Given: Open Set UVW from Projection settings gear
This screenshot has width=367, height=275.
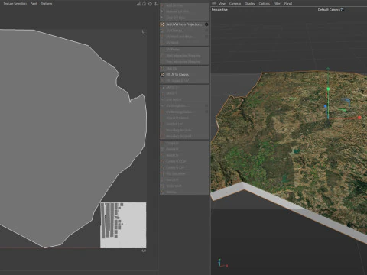Looking at the screenshot, I should [206, 24].
